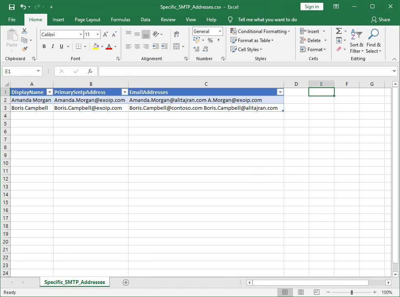
Task: Open the EmailAddresses filter dropdown
Action: [x=280, y=92]
